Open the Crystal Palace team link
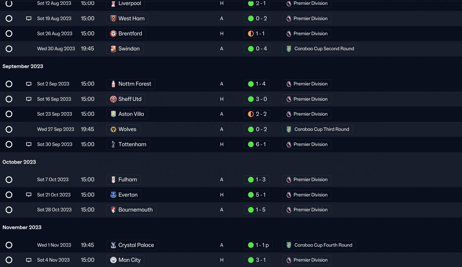The image size is (462, 267). (x=136, y=245)
